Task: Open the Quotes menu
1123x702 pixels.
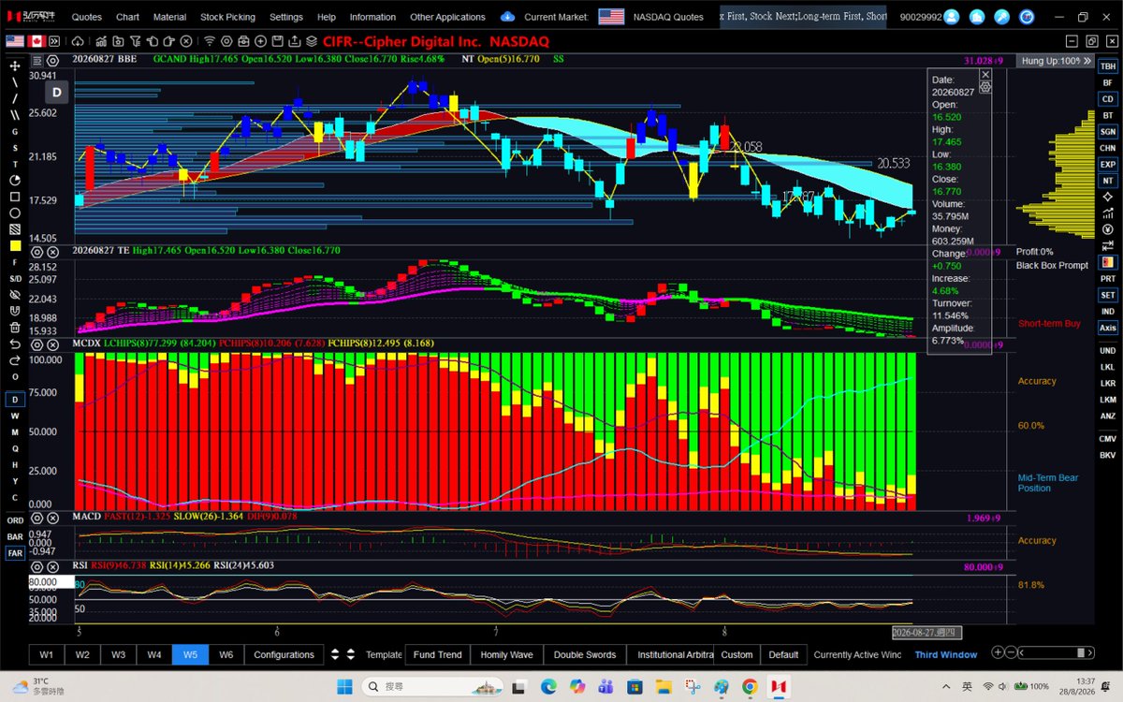Action: (87, 17)
